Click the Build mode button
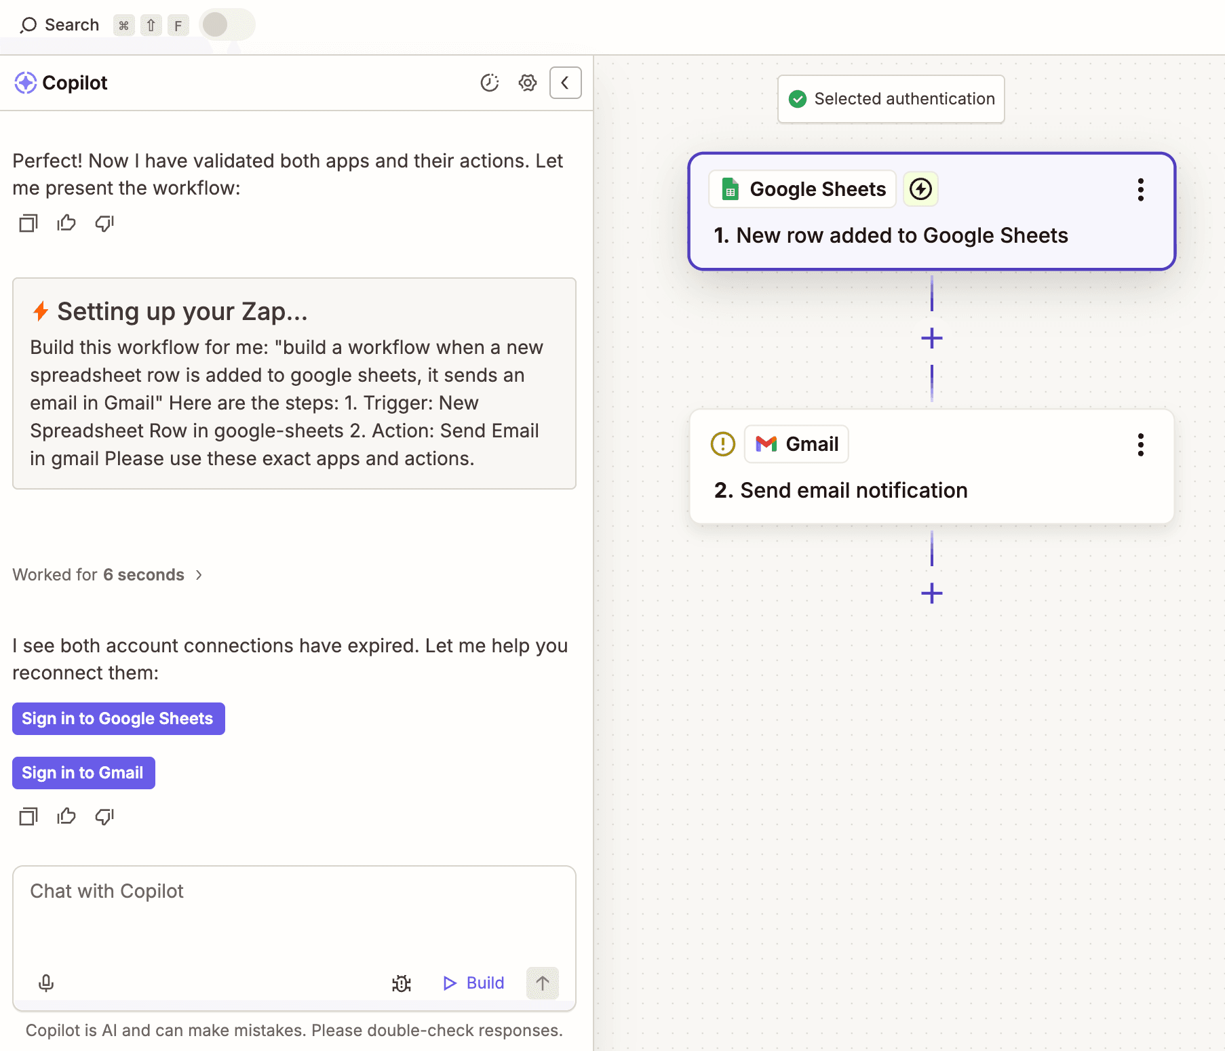The image size is (1225, 1051). click(x=473, y=983)
